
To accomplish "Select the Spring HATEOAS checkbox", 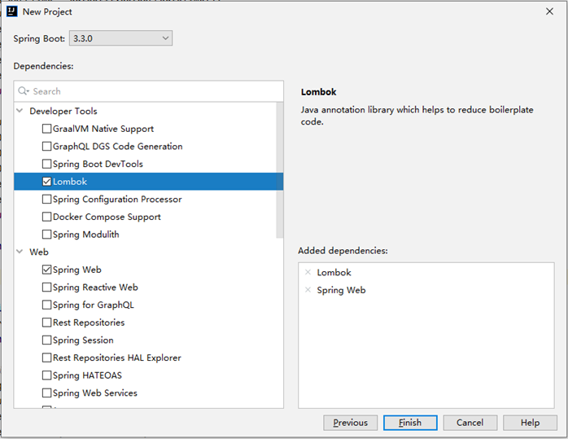I will [x=46, y=375].
